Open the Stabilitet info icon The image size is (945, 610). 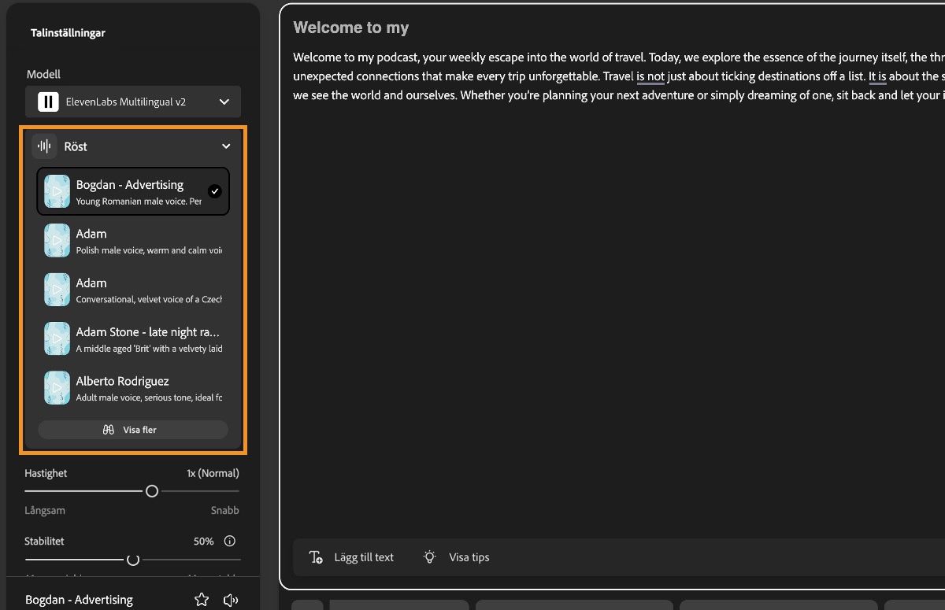tap(230, 541)
